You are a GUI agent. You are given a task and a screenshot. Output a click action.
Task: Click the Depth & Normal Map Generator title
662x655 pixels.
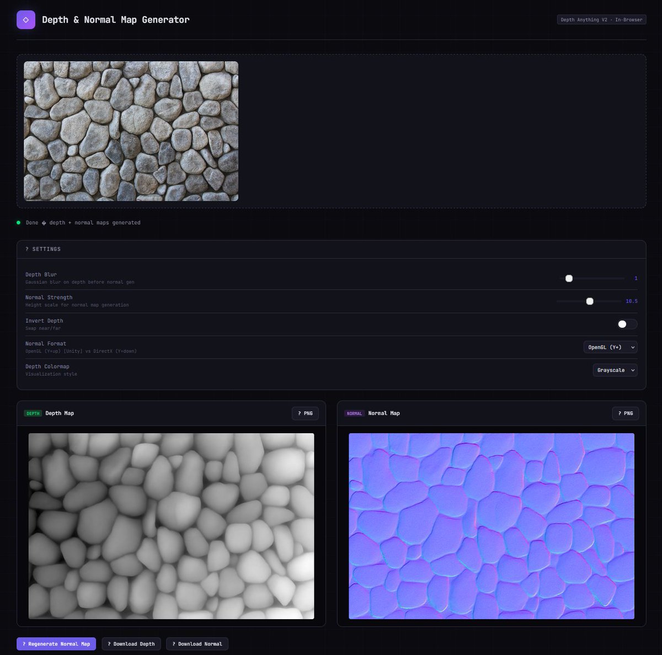pos(116,20)
